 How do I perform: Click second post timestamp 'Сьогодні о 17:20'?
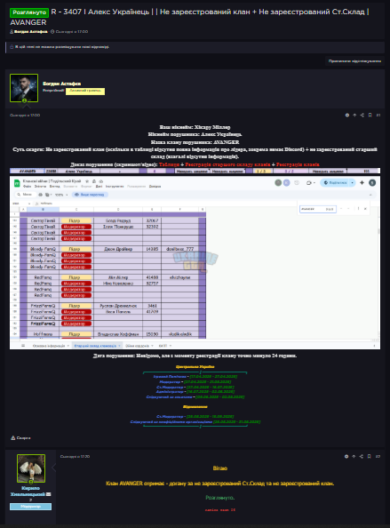[x=75, y=457]
